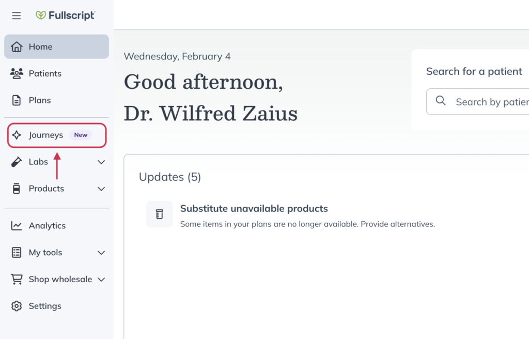The height and width of the screenshot is (339, 529).
Task: Click the Plans document icon
Action: tap(16, 100)
